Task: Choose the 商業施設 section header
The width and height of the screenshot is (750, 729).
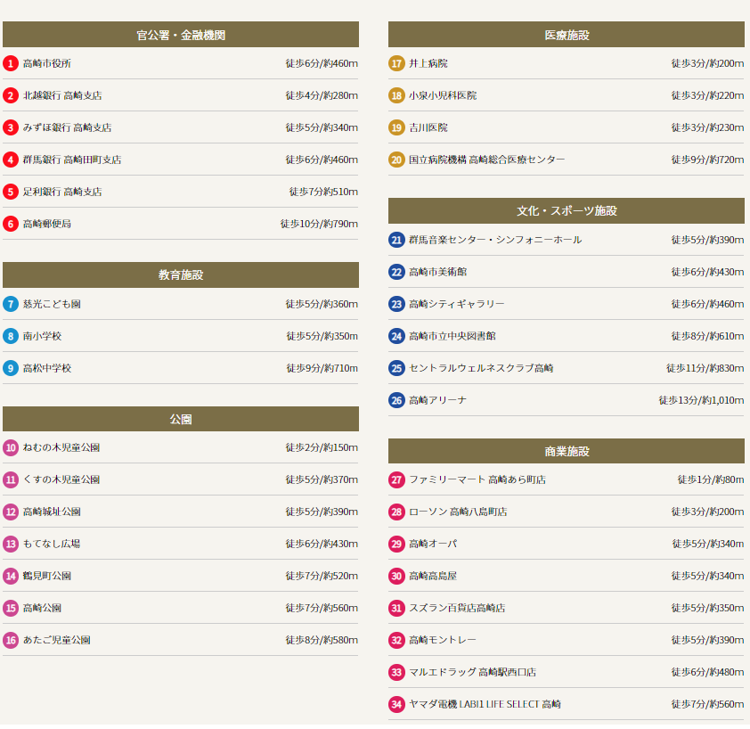Action: (x=567, y=451)
